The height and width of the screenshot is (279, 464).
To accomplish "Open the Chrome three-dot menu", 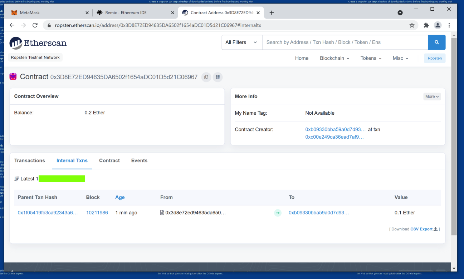I will (449, 25).
